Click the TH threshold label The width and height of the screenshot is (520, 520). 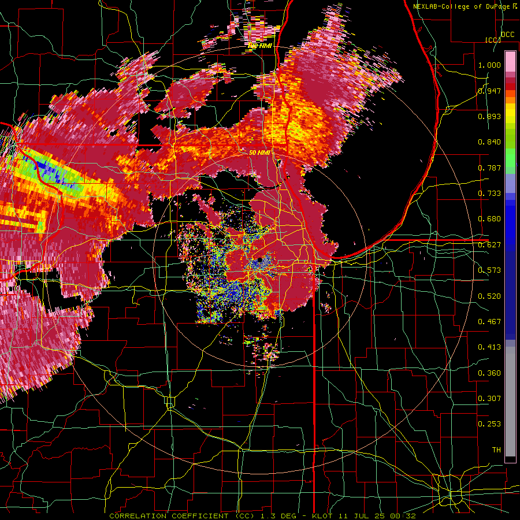tap(496, 450)
